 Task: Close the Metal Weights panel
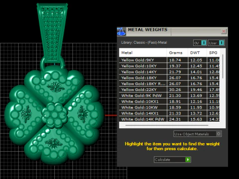[x=224, y=31]
